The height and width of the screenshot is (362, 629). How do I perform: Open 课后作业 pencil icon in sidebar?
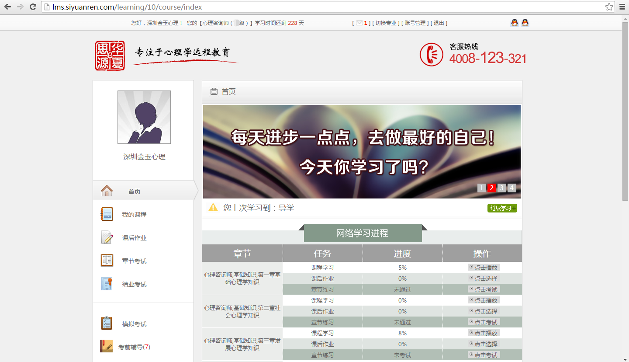coord(107,237)
